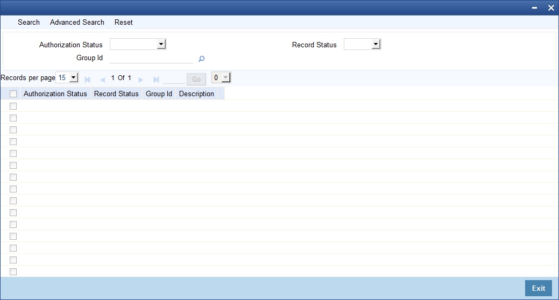Click the Exit button
The width and height of the screenshot is (559, 300).
click(539, 288)
